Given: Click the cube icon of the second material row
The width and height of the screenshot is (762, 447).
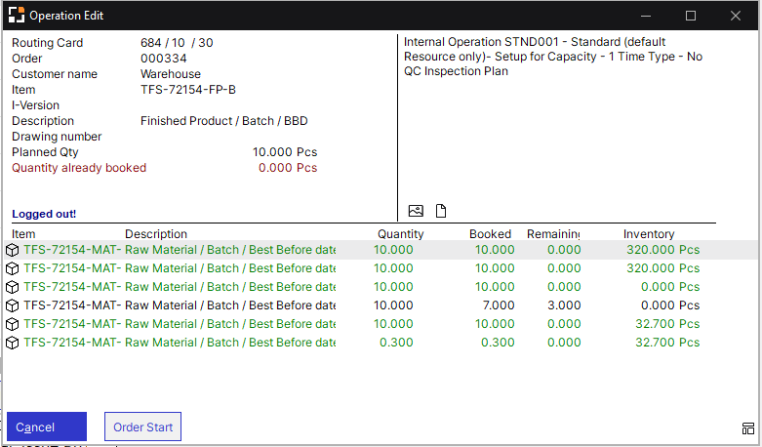Looking at the screenshot, I should (x=13, y=268).
